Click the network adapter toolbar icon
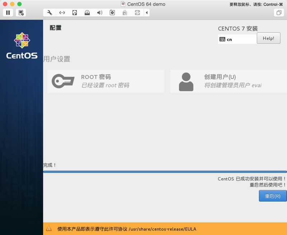 (x=62, y=13)
